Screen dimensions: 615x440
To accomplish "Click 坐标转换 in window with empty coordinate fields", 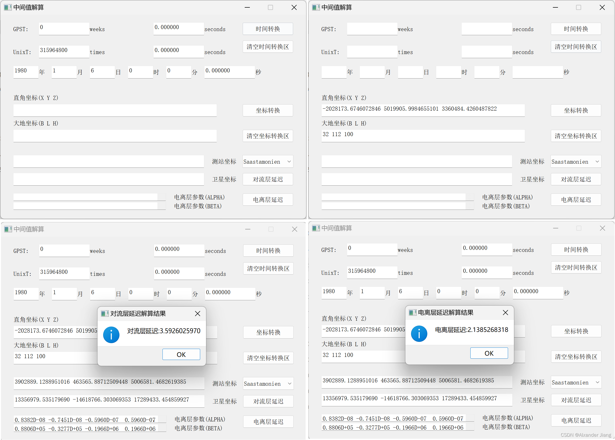I will [268, 110].
